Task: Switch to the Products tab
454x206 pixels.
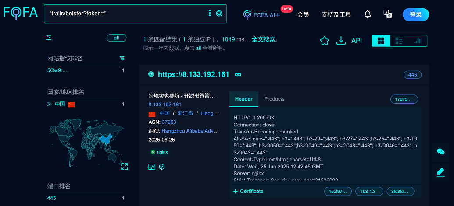Action: coord(274,99)
